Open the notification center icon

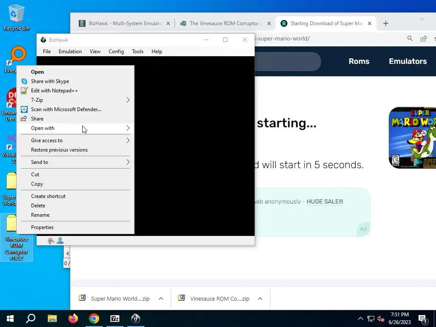point(422,319)
